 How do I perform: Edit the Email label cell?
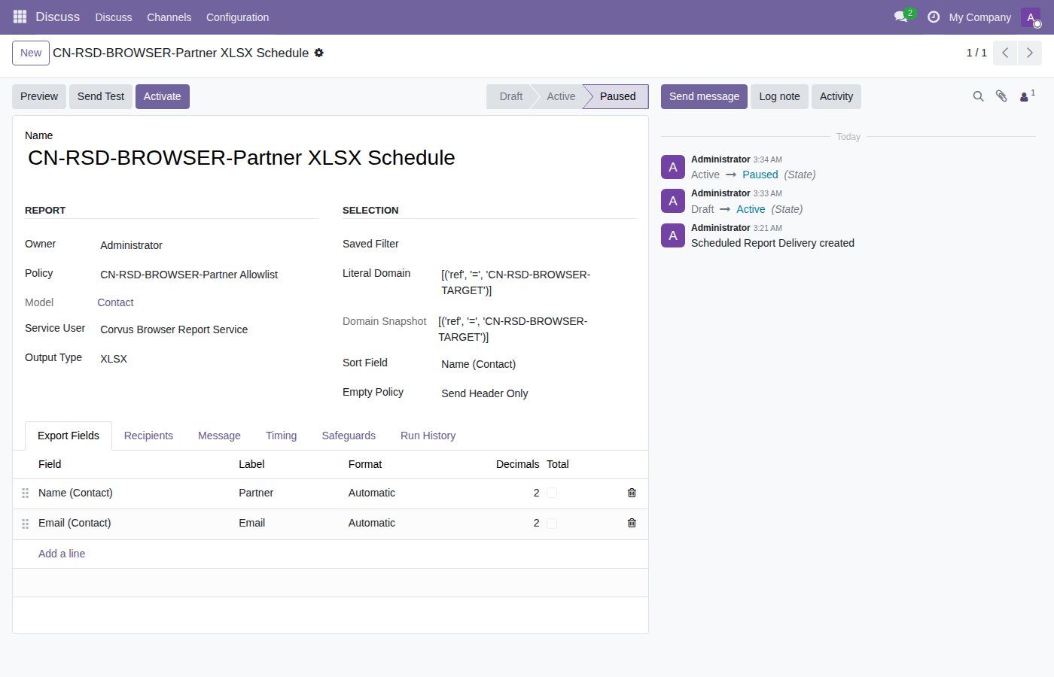(x=288, y=523)
